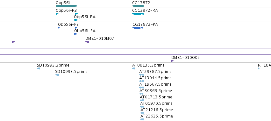Open the AT13044.5prime feature label
Viewport: 271px width, 121px height.
click(x=155, y=78)
